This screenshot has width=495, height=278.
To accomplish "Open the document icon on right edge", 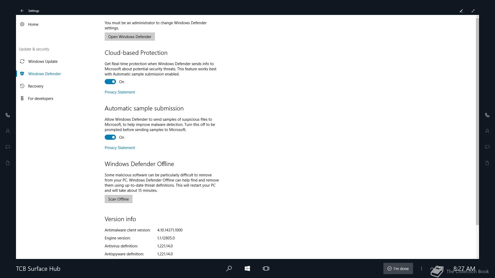I will 487,163.
